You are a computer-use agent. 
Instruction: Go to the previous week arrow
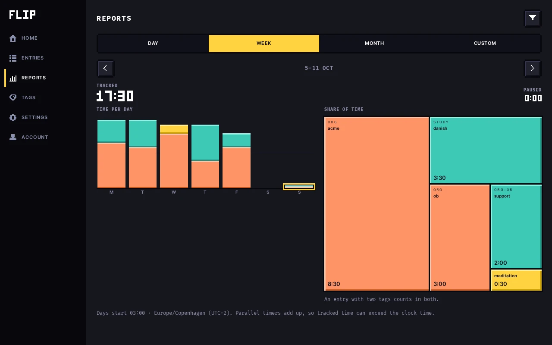105,68
